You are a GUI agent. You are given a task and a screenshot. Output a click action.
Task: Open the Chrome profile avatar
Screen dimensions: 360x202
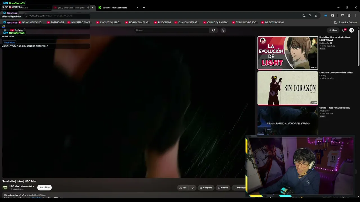349,15
